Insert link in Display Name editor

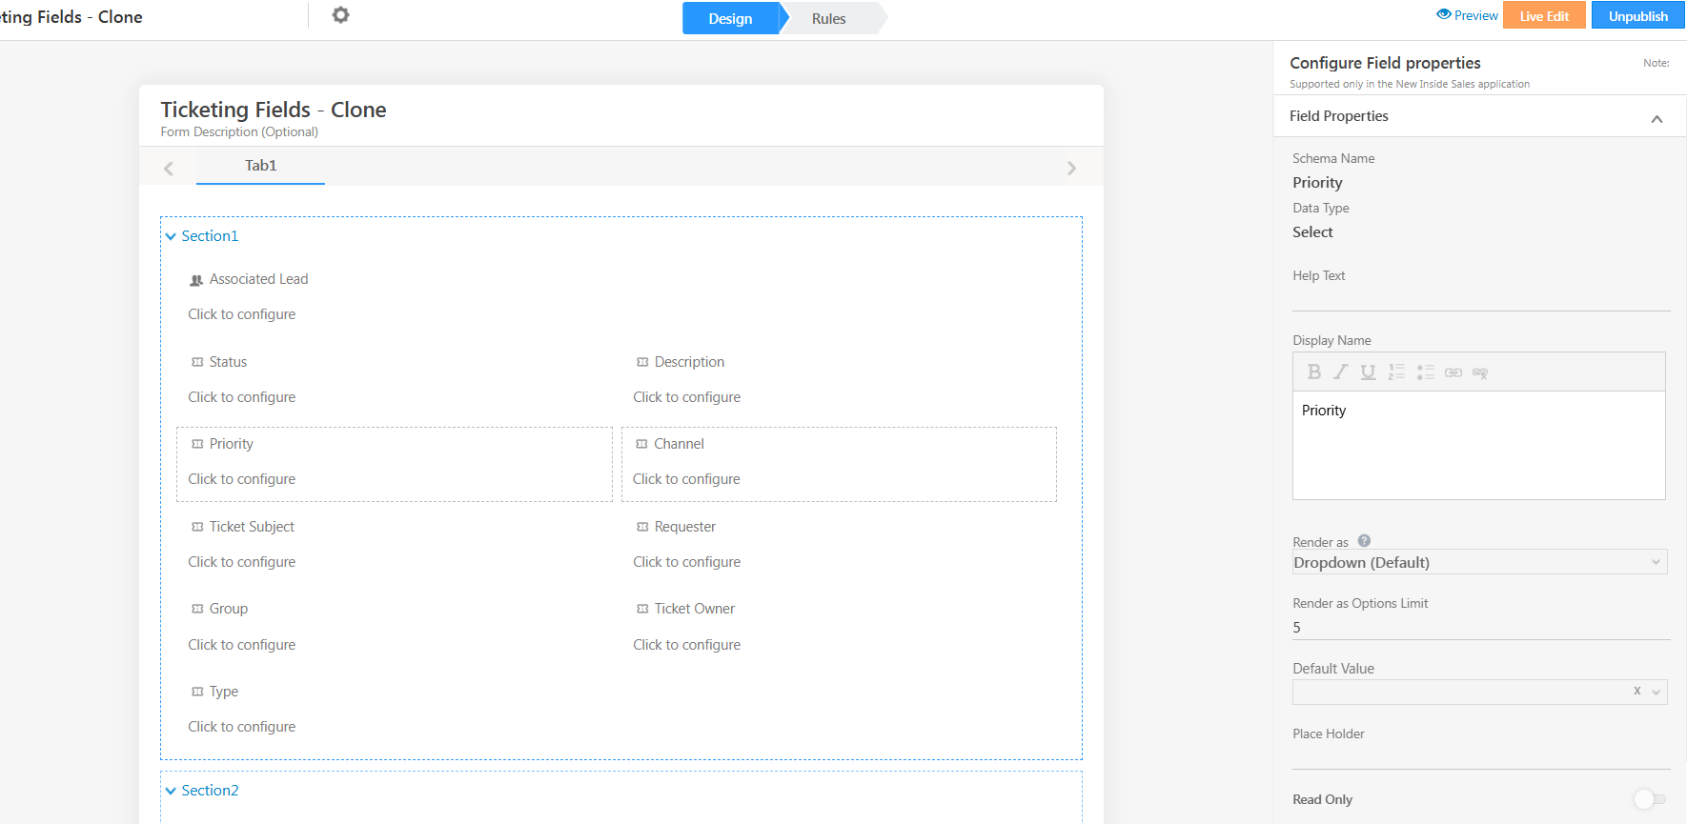pyautogui.click(x=1453, y=372)
